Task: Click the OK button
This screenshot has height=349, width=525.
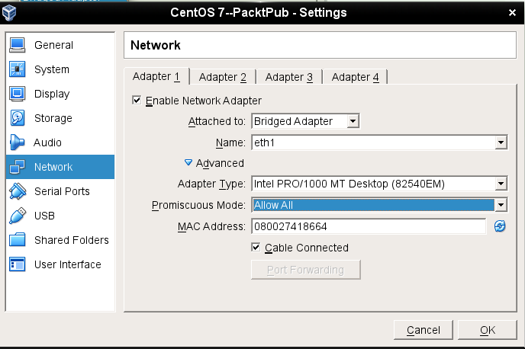Action: click(x=487, y=330)
